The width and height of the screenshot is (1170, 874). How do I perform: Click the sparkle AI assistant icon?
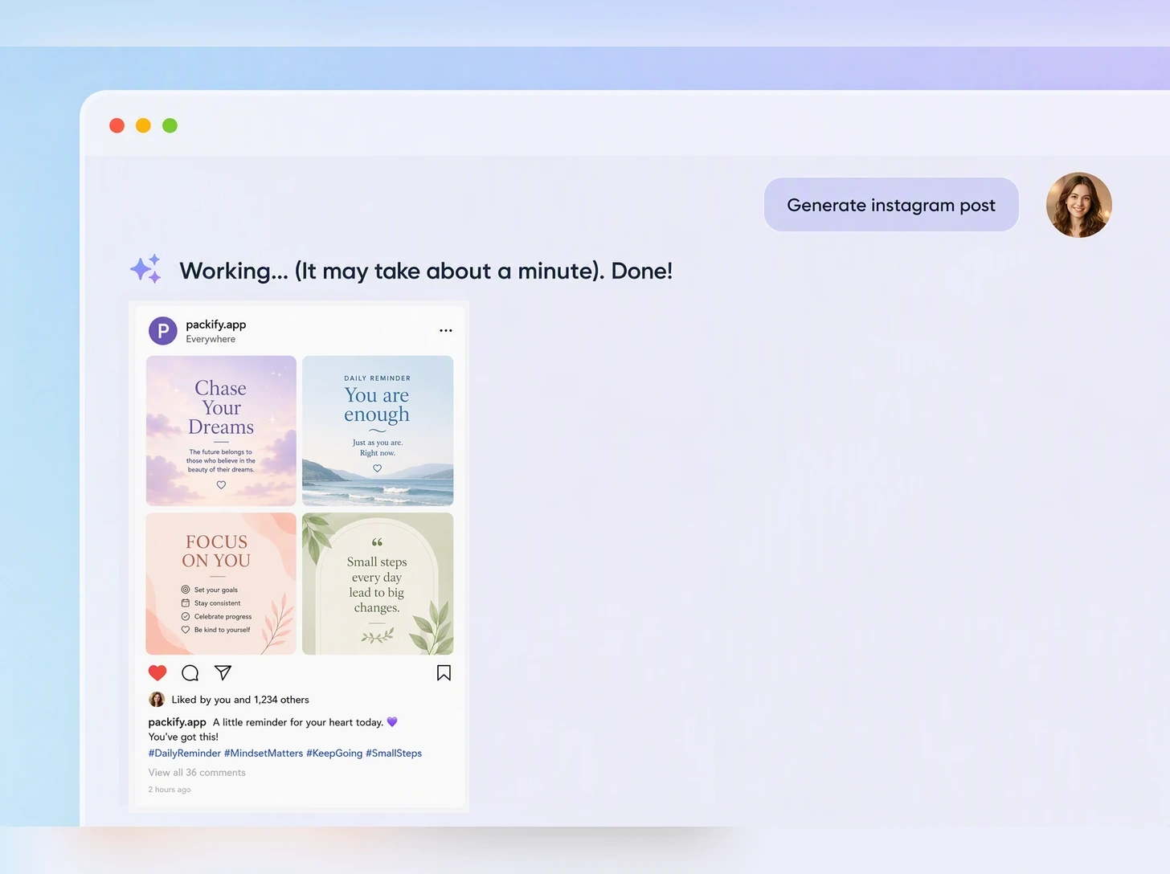146,269
